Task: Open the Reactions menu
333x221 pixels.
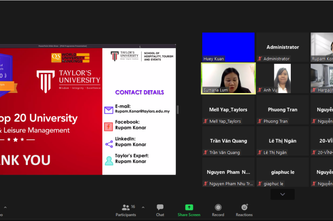Action: pos(244,209)
